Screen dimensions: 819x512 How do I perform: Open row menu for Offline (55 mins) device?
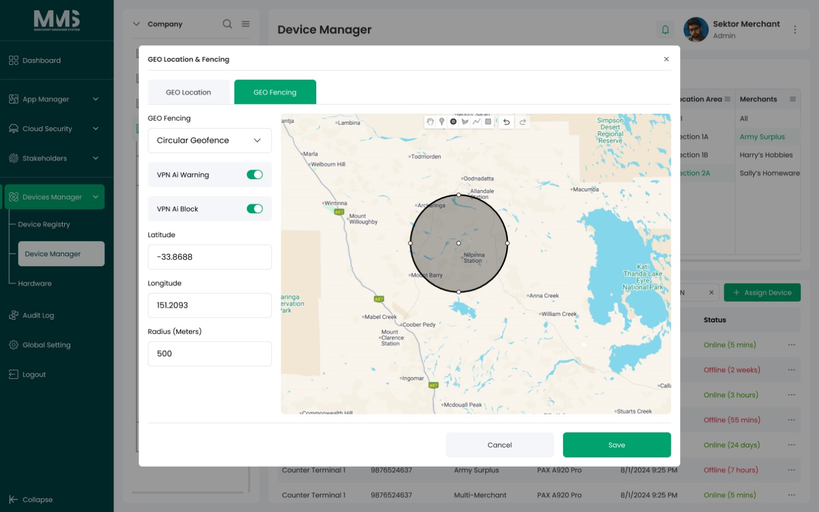(x=791, y=420)
